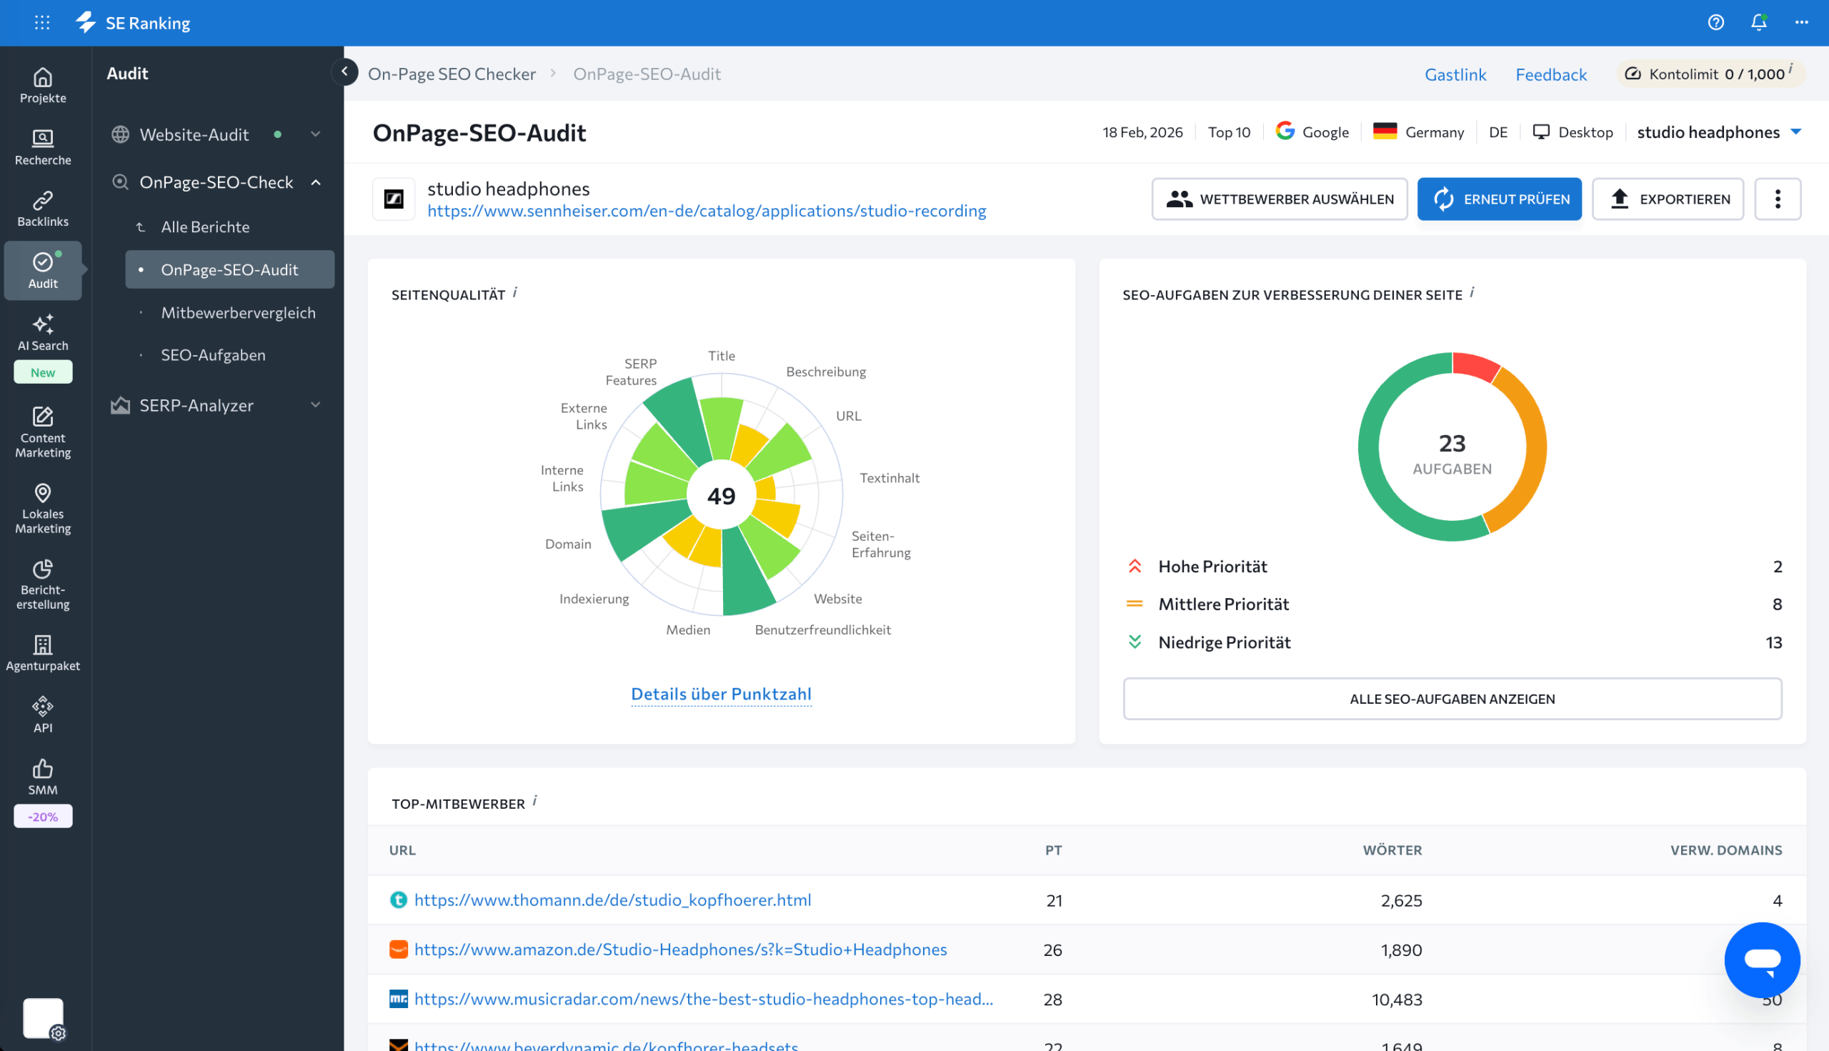The width and height of the screenshot is (1829, 1051).
Task: Collapse the Audit side panel
Action: point(344,71)
